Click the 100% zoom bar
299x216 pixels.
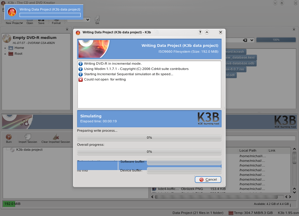pos(276,40)
